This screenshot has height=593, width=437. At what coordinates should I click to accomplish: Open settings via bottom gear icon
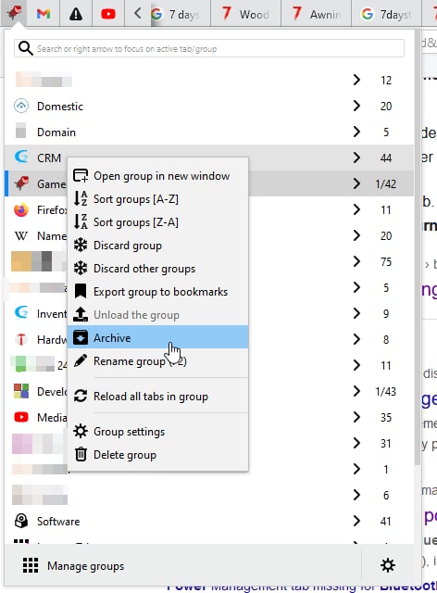388,565
